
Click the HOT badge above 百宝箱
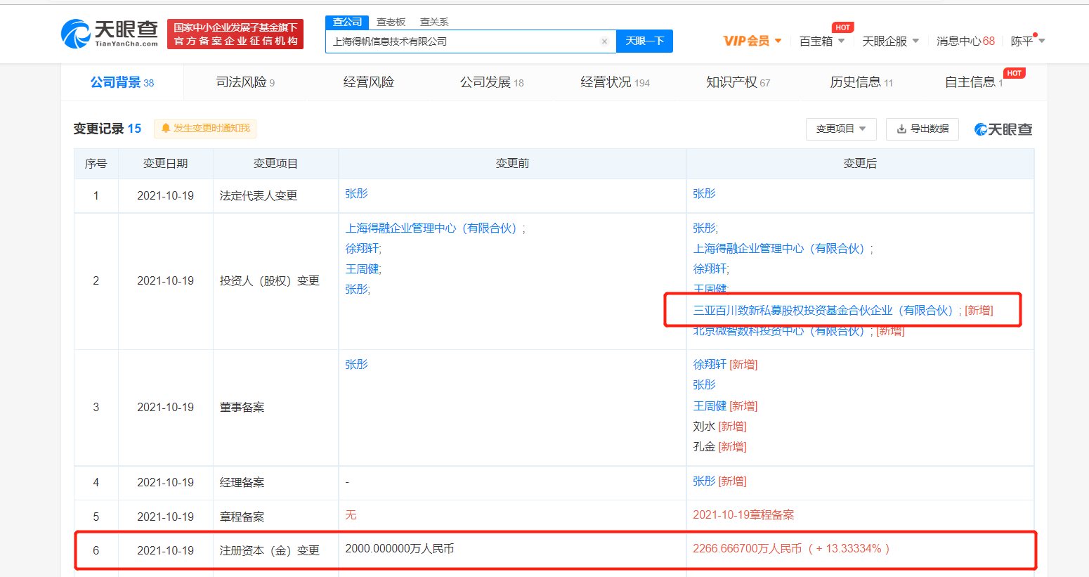tap(842, 27)
